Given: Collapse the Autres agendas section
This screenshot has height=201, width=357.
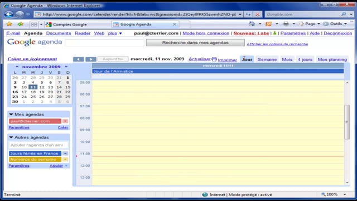Looking at the screenshot, I should 11,137.
